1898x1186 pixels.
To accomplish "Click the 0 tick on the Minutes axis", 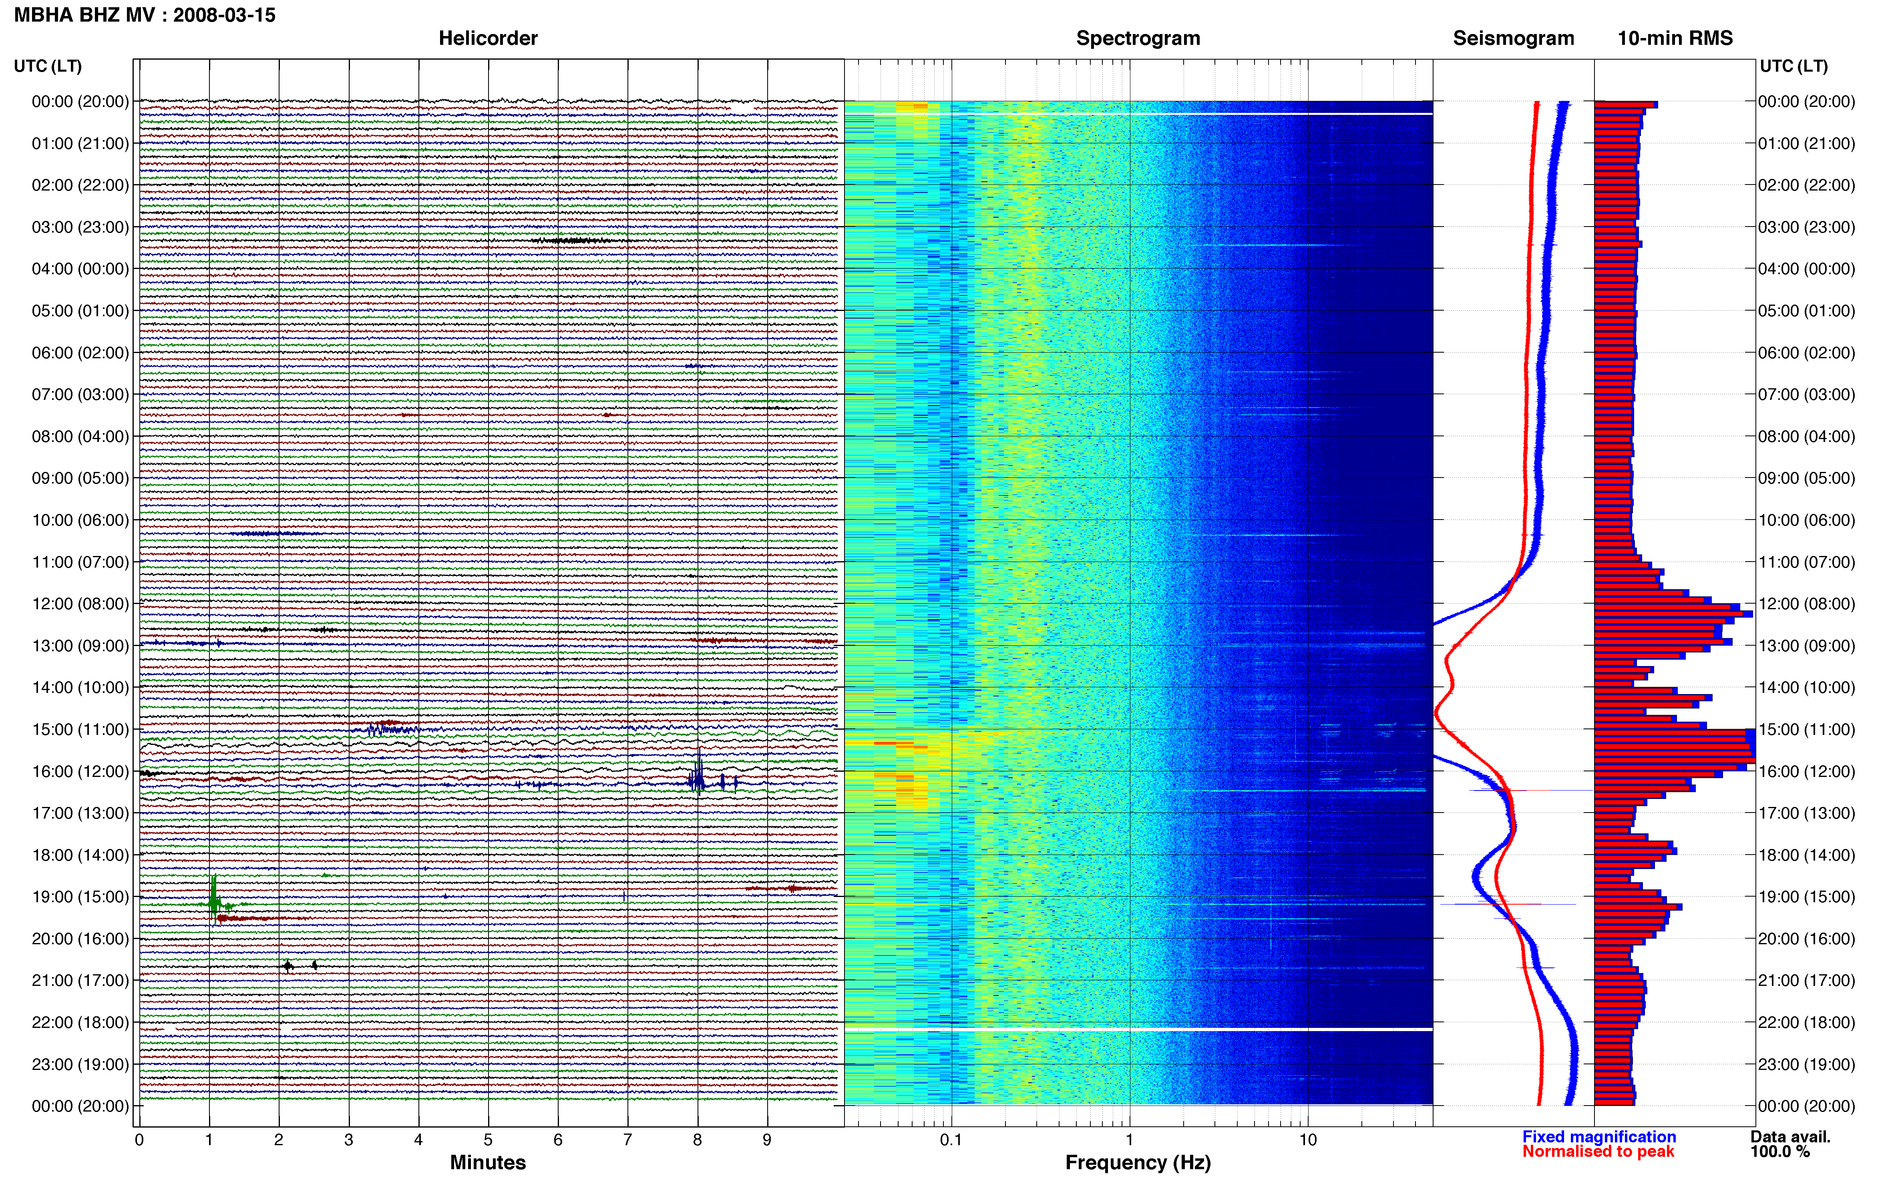I will (139, 1140).
